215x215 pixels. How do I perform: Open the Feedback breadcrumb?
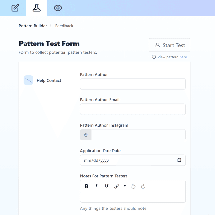64,26
